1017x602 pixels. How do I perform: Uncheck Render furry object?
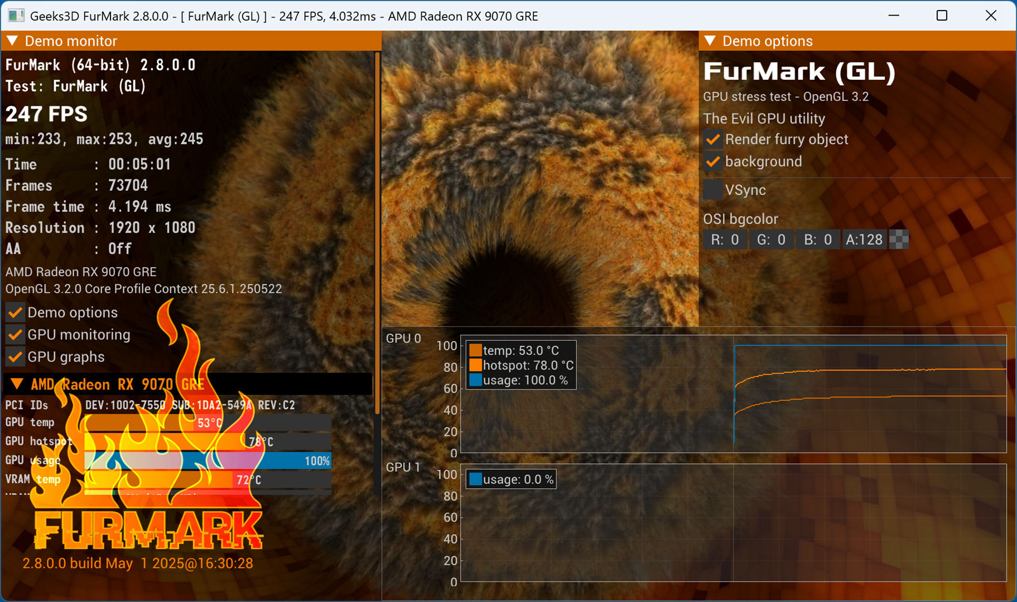pos(713,139)
